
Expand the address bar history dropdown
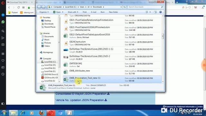pos(121,7)
